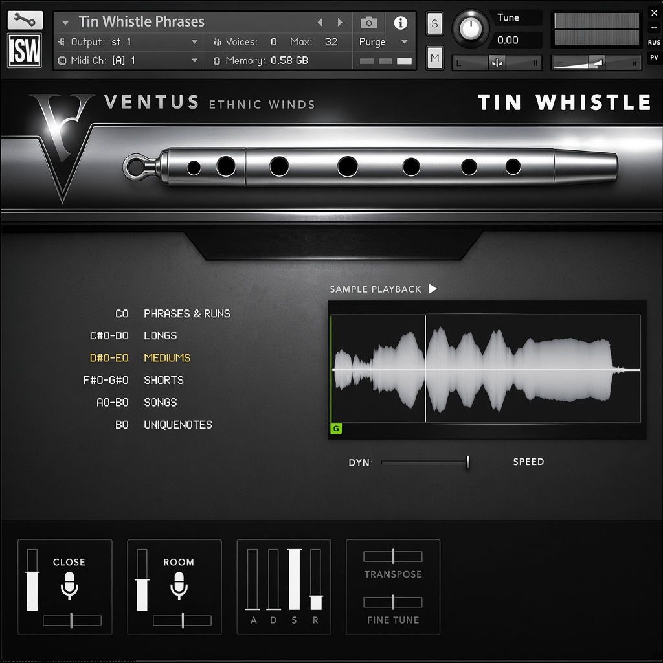
Task: Click the Max voices value 32
Action: [x=331, y=42]
